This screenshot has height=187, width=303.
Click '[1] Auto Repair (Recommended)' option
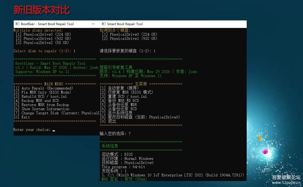click(43, 88)
